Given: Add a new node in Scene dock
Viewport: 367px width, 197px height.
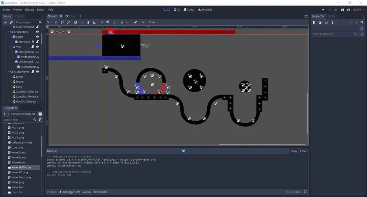Looking at the screenshot, I should pos(5,22).
